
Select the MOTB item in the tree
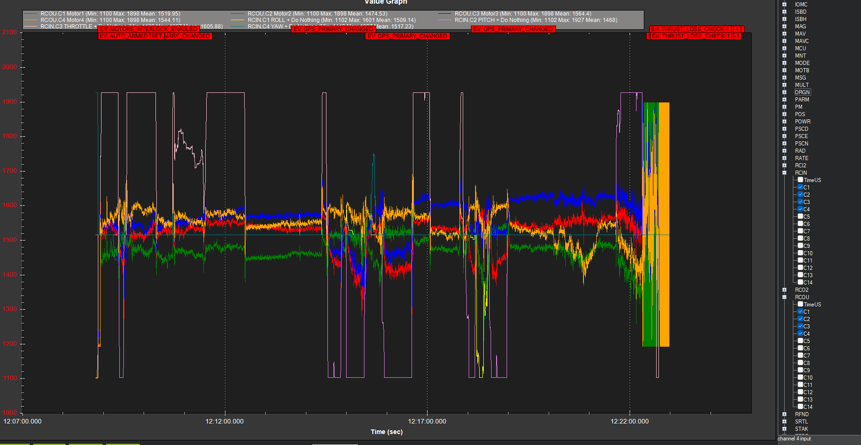pyautogui.click(x=802, y=70)
